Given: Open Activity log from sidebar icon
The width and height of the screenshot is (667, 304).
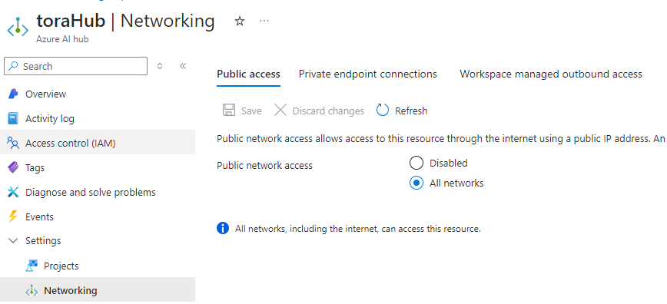Looking at the screenshot, I should click(13, 119).
